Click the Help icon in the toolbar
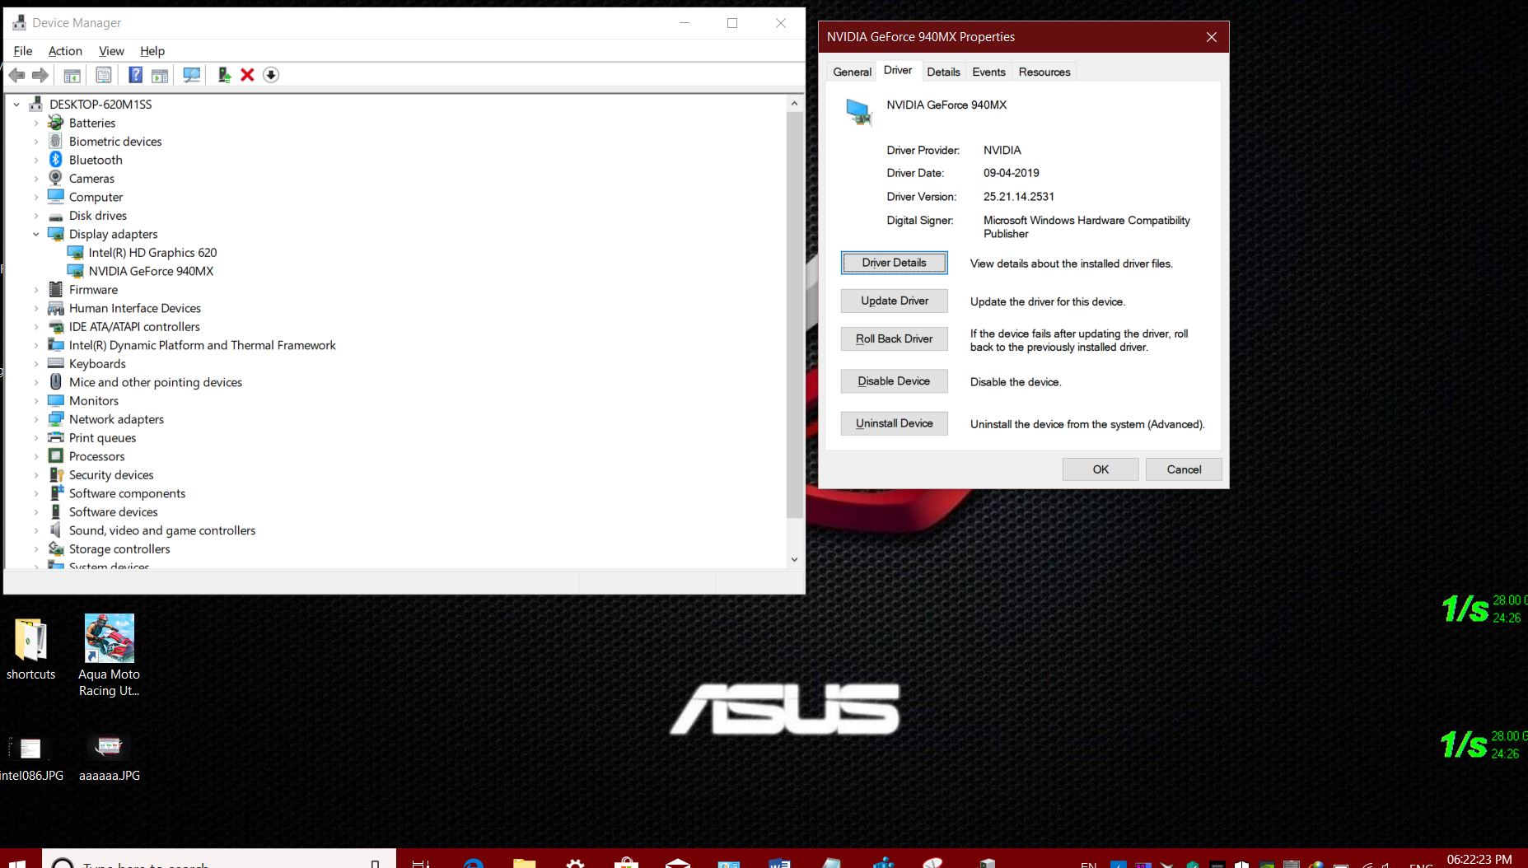This screenshot has height=868, width=1528. [135, 75]
